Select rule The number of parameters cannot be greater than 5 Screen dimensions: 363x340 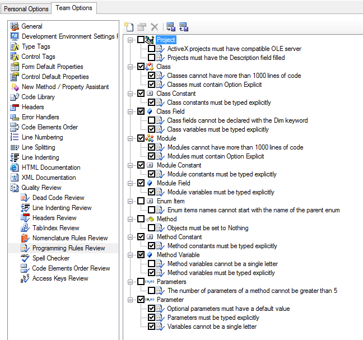[252, 291]
